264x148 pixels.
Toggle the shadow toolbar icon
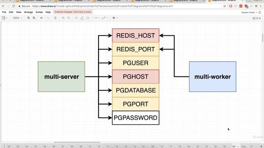pos(87,18)
